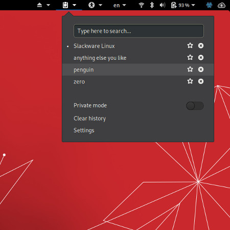Select the 'Slackware Linux' clipboard entry
Image resolution: width=230 pixels, height=230 pixels.
coord(138,46)
